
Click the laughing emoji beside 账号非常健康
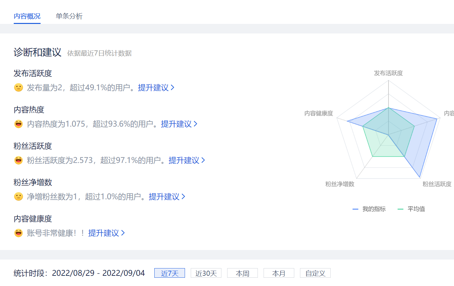pos(19,233)
